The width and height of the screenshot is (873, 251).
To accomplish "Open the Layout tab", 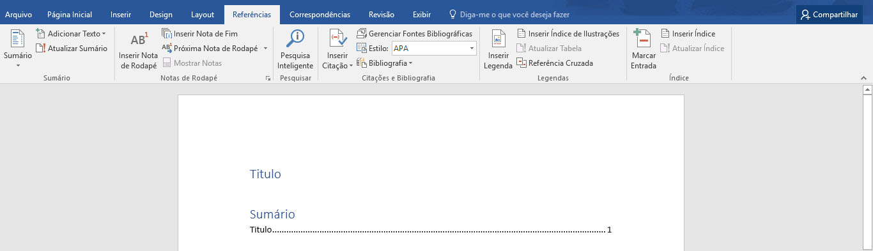I will (x=203, y=14).
